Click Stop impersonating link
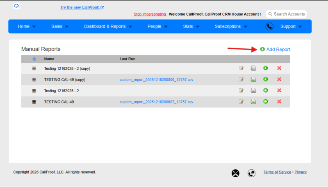The width and height of the screenshot is (328, 187). point(150,14)
